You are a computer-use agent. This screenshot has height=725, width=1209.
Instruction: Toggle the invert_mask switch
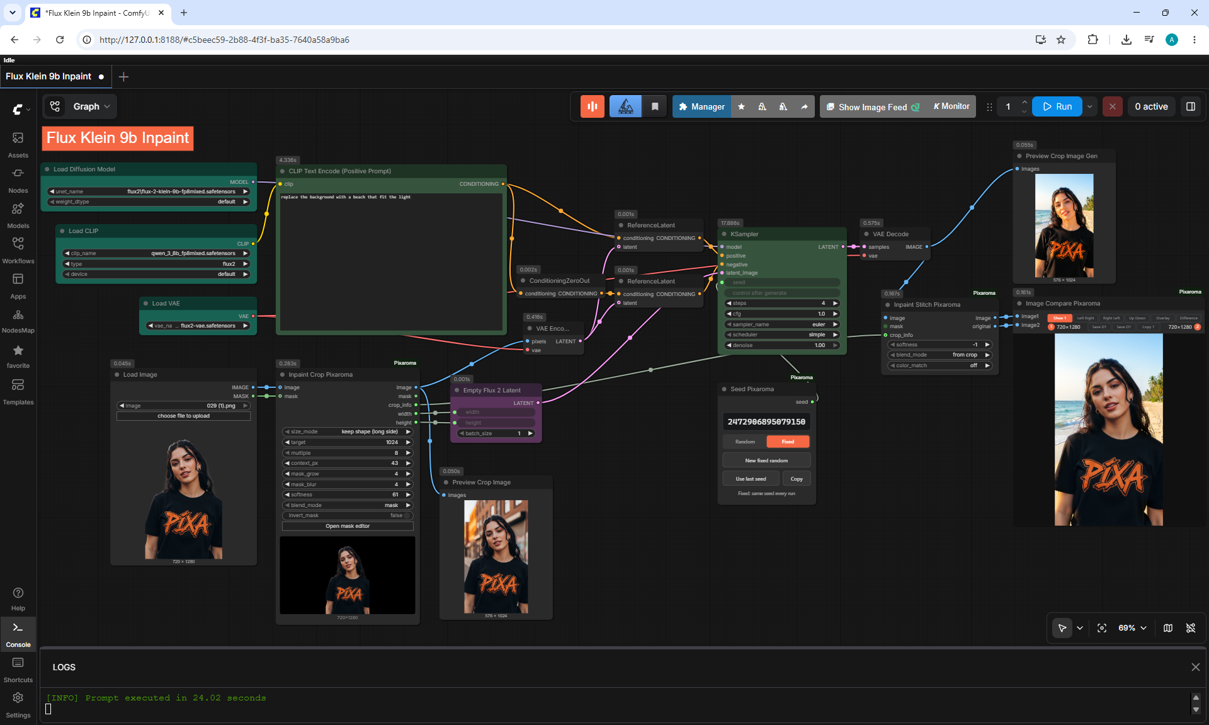348,515
